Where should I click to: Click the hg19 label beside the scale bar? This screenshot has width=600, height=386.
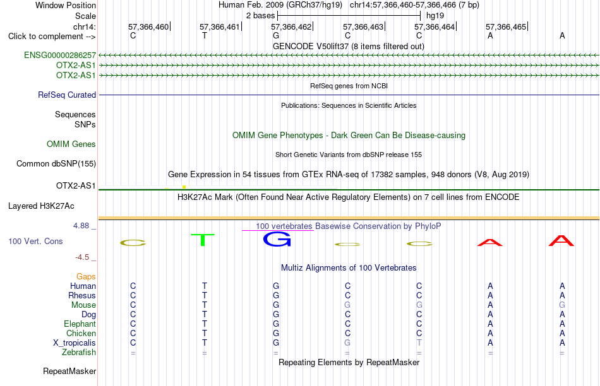[435, 16]
